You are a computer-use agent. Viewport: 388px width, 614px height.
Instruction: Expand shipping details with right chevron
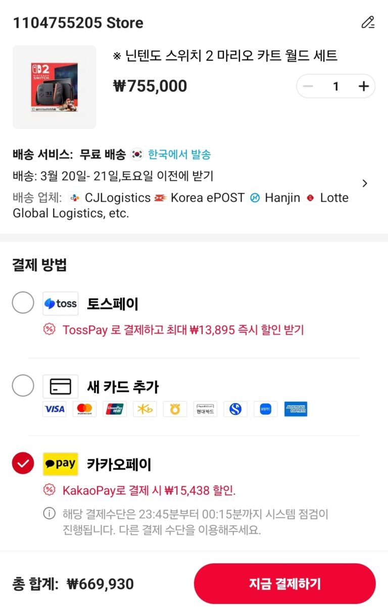pyautogui.click(x=365, y=183)
